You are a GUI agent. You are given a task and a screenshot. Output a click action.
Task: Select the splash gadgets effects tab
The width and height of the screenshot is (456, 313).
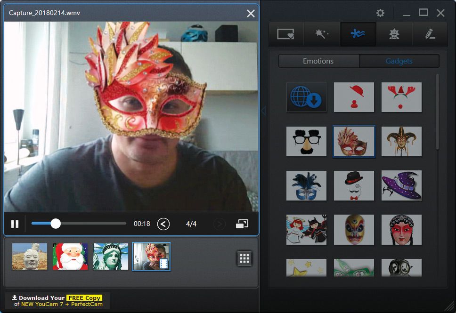pyautogui.click(x=358, y=34)
